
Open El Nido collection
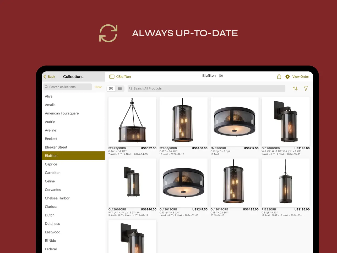[73, 241]
